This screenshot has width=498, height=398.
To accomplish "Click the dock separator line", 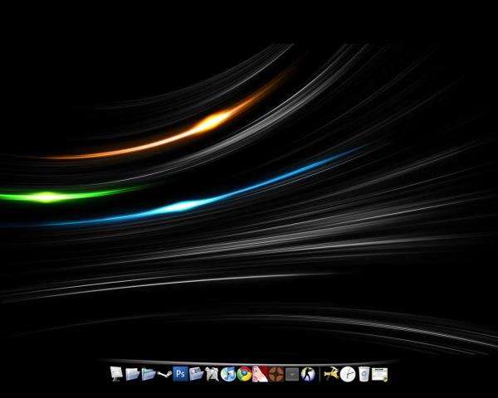I will click(320, 374).
